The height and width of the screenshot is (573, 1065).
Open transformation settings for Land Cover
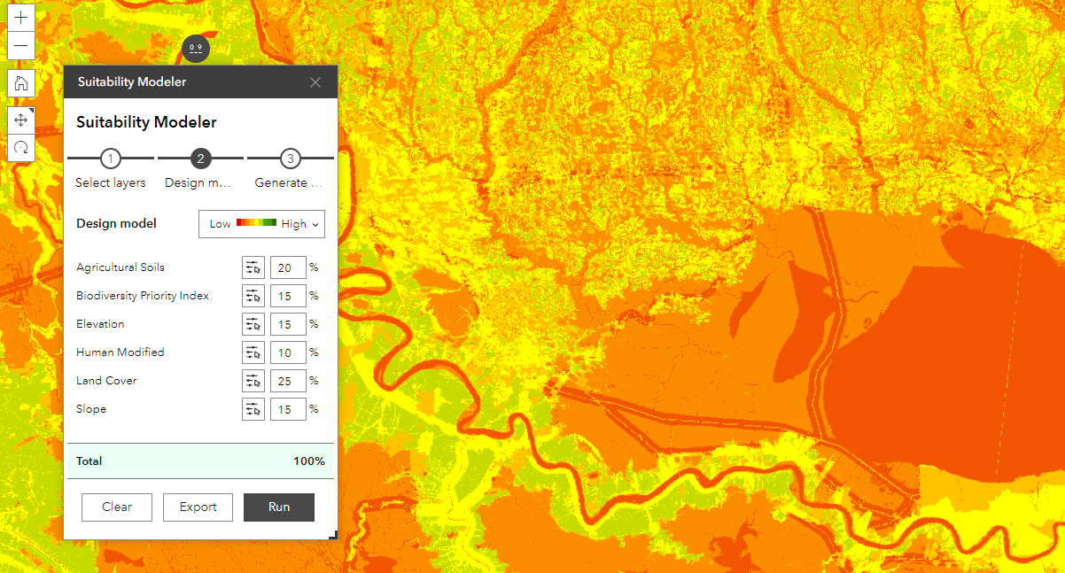253,380
